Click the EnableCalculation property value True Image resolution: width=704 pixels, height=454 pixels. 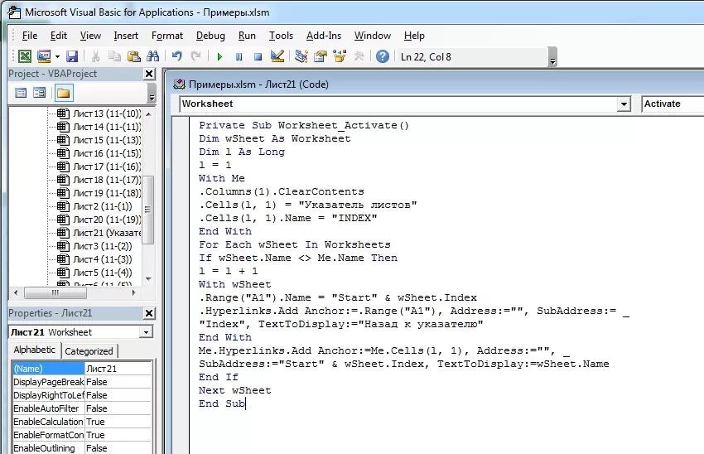118,422
